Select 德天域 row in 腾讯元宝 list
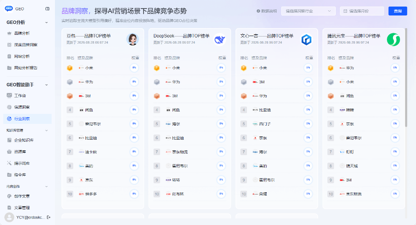Viewport: 416px width, 225px height. (x=363, y=166)
